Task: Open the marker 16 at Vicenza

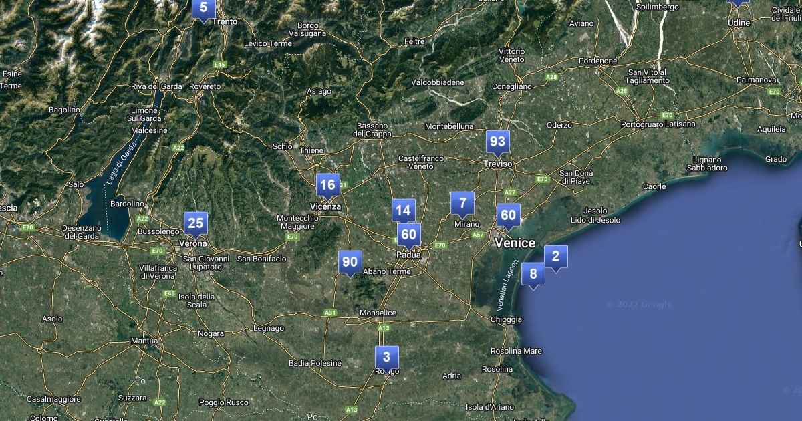Action: [x=327, y=185]
